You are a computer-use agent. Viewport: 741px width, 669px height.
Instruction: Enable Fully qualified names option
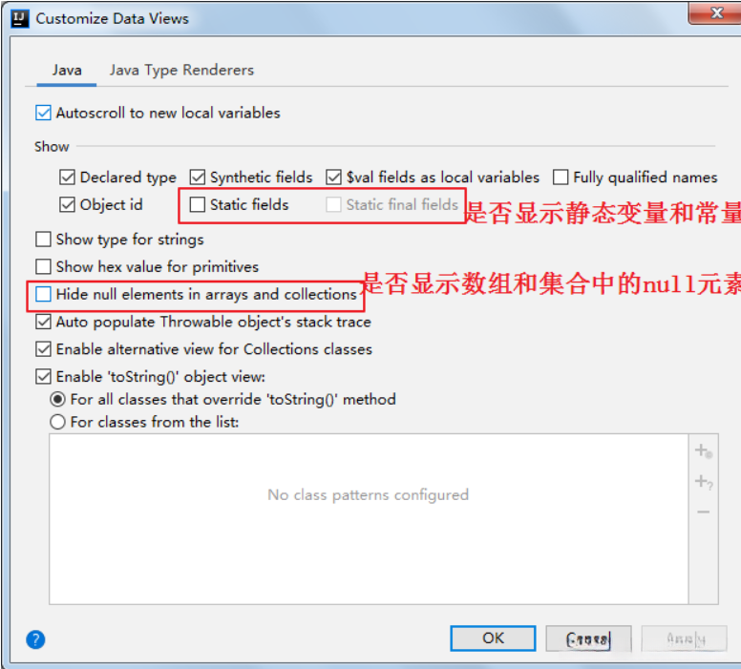(x=561, y=178)
